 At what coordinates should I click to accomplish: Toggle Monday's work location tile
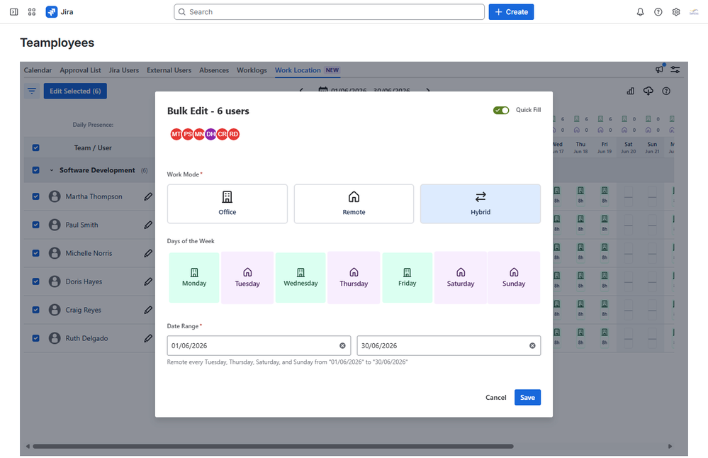click(x=194, y=277)
